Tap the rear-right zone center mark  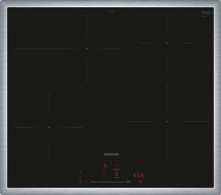click(167, 43)
